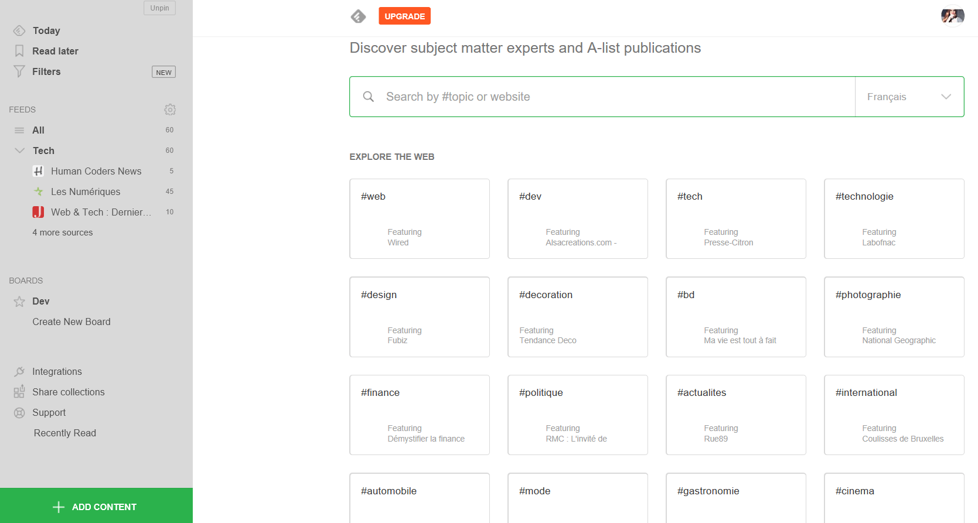978x523 pixels.
Task: Click the Dev board star icon
Action: click(19, 301)
